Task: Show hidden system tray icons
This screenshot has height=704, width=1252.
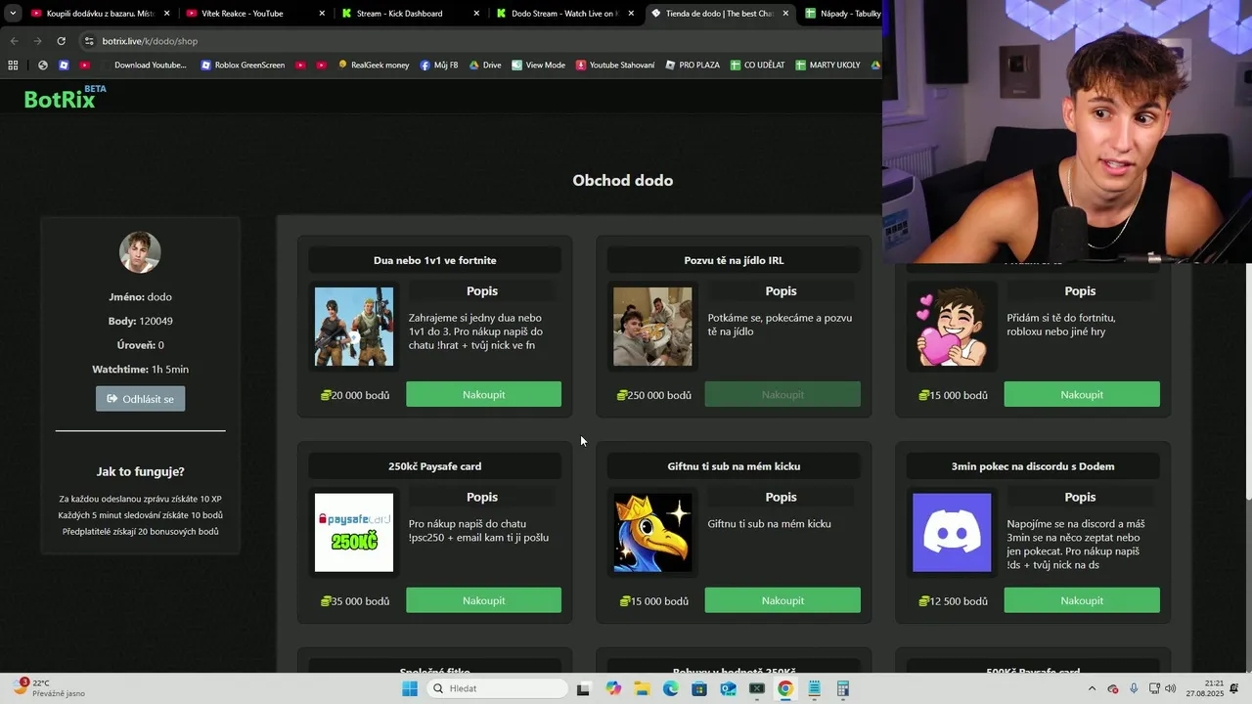Action: tap(1092, 688)
